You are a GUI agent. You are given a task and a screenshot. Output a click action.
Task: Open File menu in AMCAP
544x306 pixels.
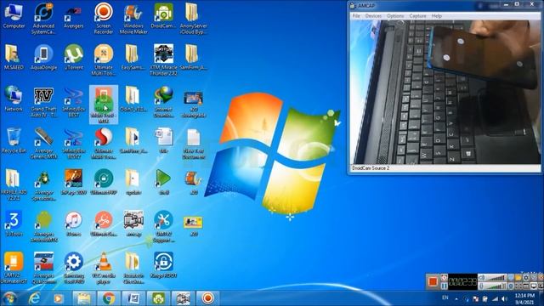coord(356,16)
